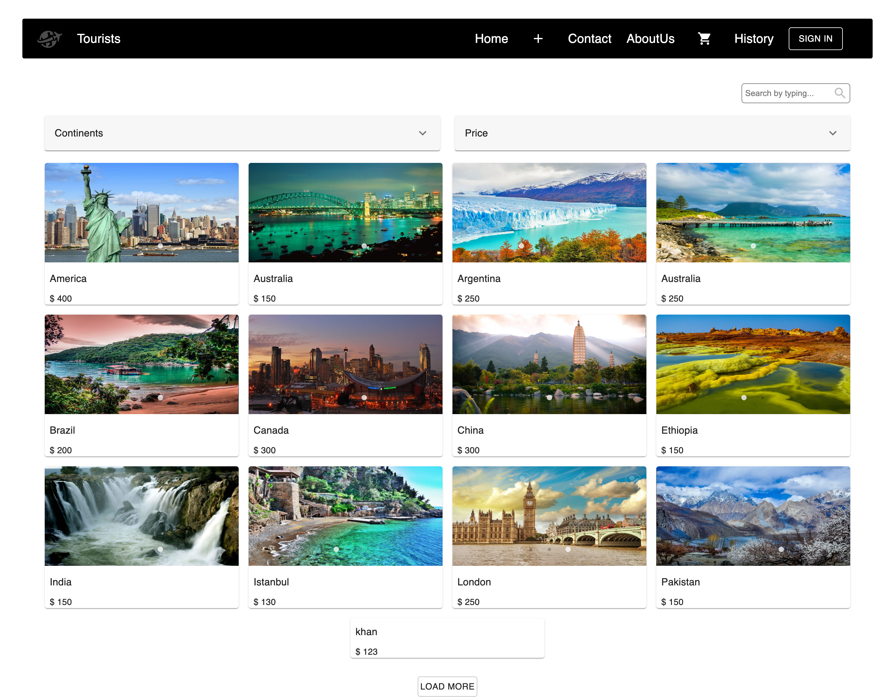895x697 pixels.
Task: Click the Ethiopia card title
Action: (679, 431)
